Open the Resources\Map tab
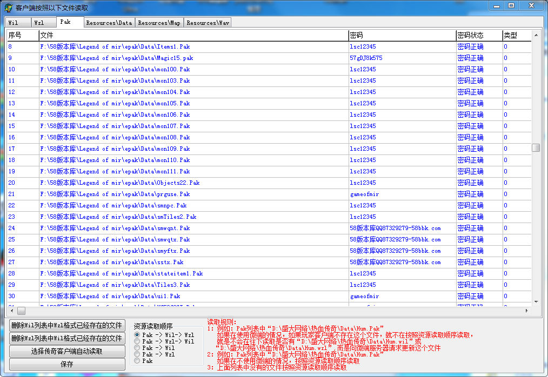The width and height of the screenshot is (548, 377). (159, 23)
